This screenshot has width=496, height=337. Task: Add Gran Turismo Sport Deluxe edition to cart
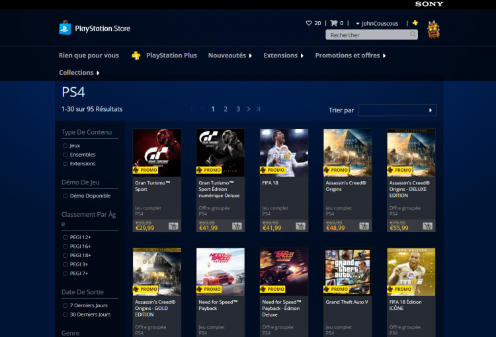click(x=237, y=226)
